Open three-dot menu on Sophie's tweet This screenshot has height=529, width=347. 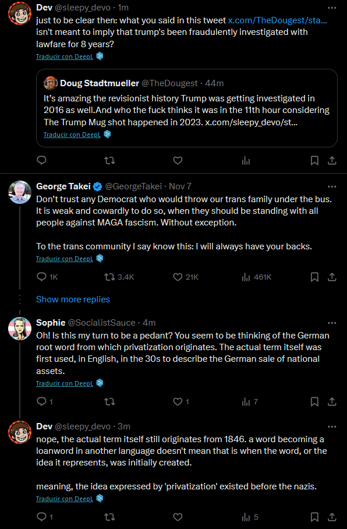[x=332, y=323]
